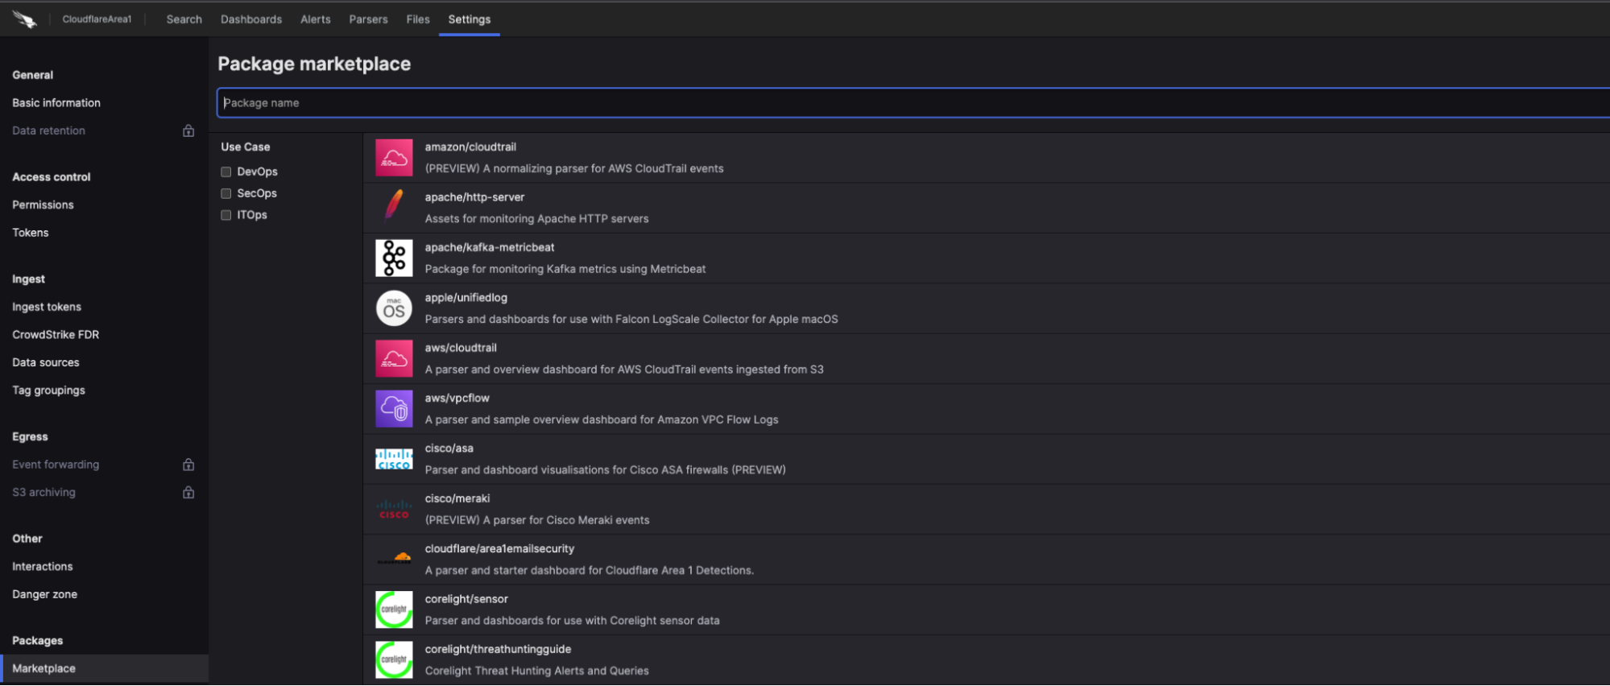
Task: Go to the Danger zone page
Action: [45, 594]
